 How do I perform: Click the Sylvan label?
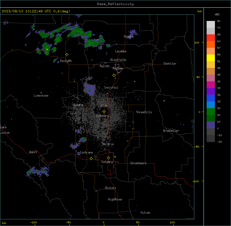(x=105, y=66)
